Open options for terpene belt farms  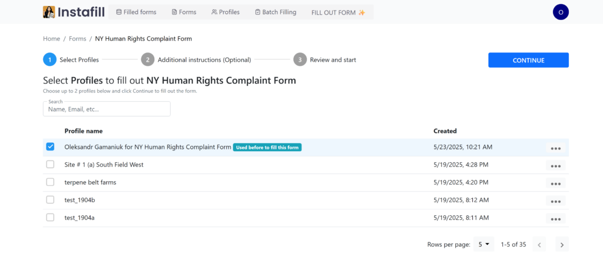click(555, 184)
